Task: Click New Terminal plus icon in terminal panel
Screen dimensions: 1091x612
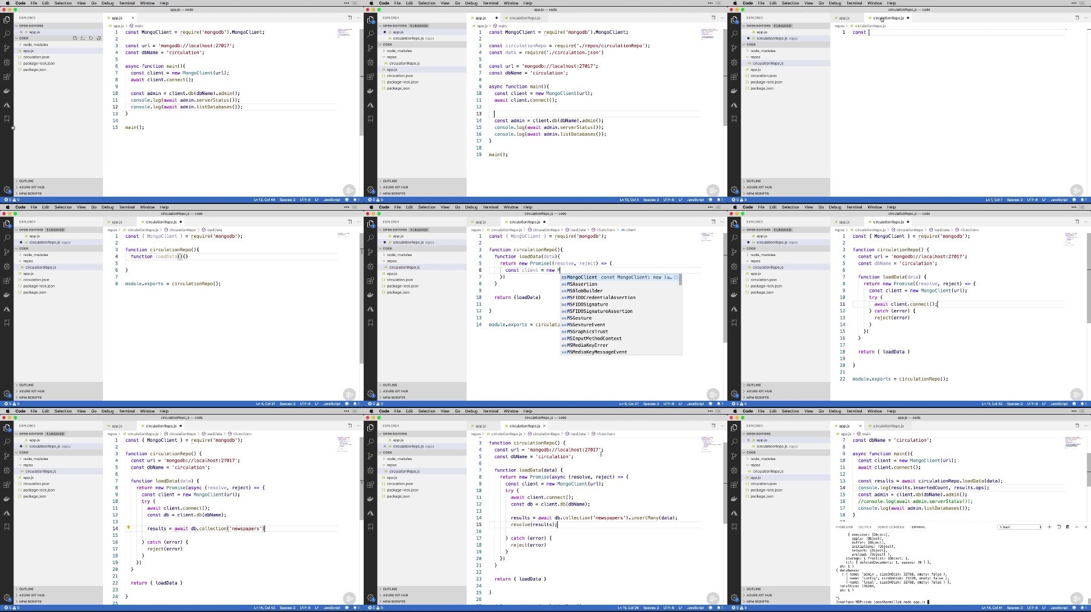Action: click(x=1049, y=527)
